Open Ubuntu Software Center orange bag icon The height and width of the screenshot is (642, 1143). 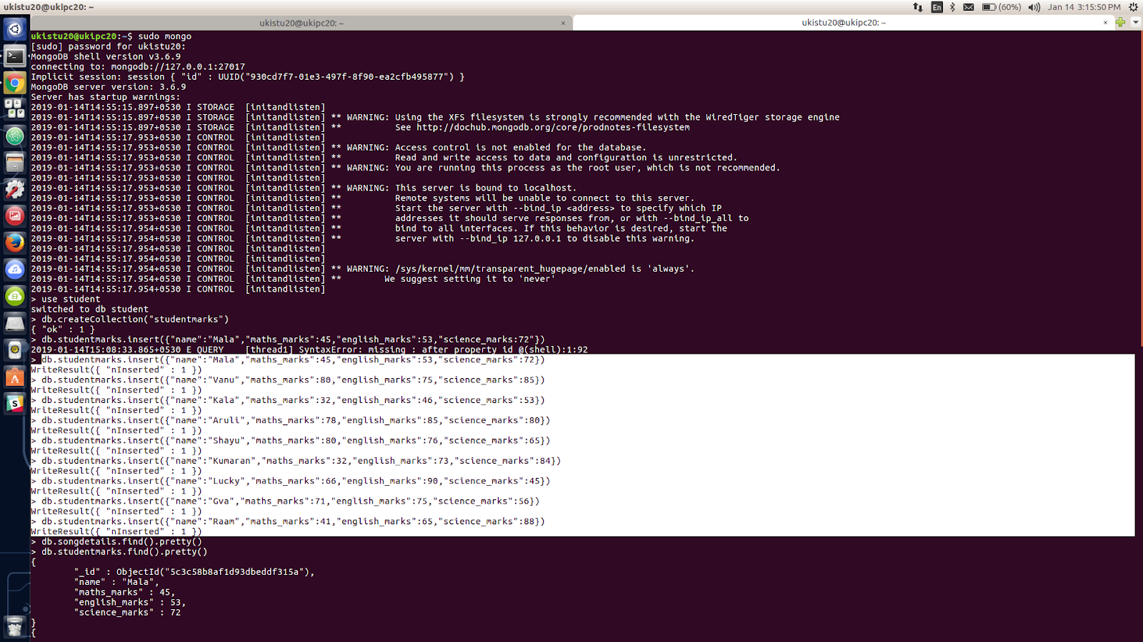14,376
